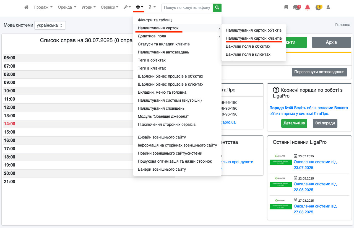354x228 pixels.
Task: Open the red notification bell
Action: pos(307,7)
